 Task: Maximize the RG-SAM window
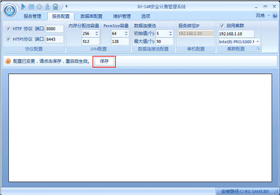click(265, 7)
